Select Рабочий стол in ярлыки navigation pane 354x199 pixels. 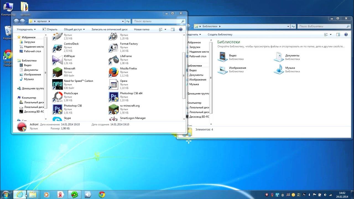tap(30, 51)
